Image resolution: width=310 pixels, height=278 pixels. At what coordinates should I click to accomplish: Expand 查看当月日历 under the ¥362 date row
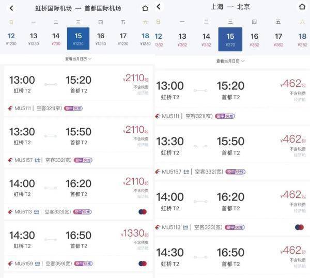click(230, 61)
